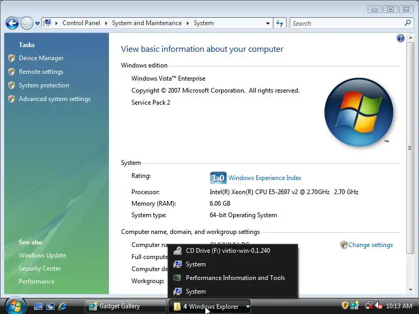Select System and Maintenance breadcrumb

pyautogui.click(x=147, y=23)
